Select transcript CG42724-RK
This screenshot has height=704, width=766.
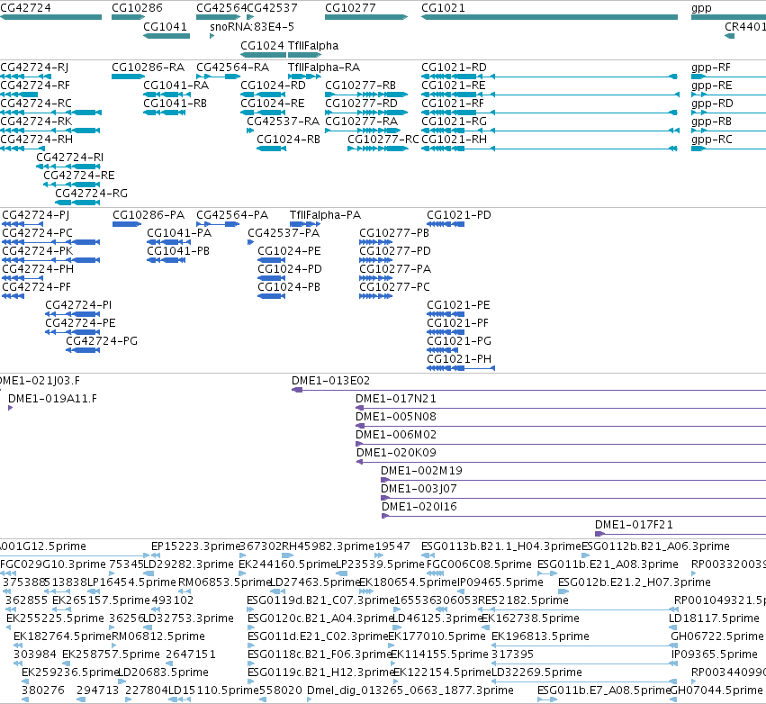(x=50, y=131)
